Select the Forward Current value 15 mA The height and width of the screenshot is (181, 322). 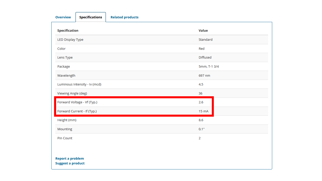[x=204, y=111]
